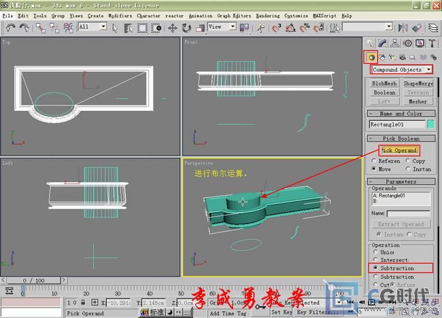This screenshot has width=442, height=318.
Task: Click the Add Time Tag field
Action: [228, 313]
